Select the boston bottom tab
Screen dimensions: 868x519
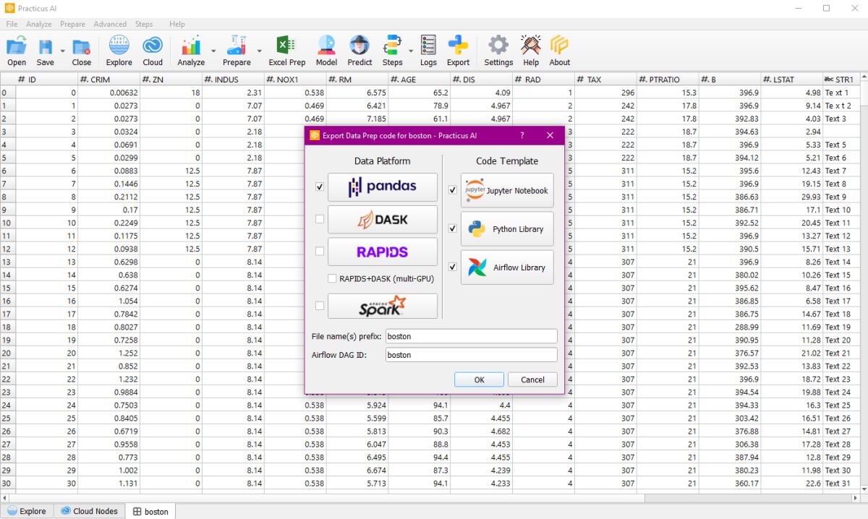tap(150, 511)
